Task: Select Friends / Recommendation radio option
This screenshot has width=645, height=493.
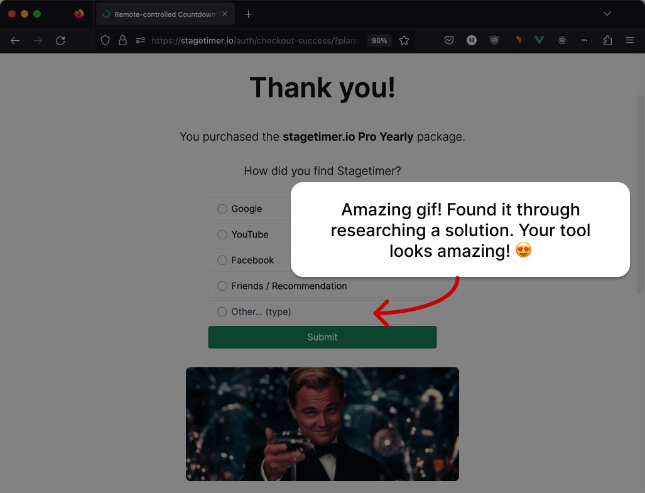Action: click(x=222, y=286)
